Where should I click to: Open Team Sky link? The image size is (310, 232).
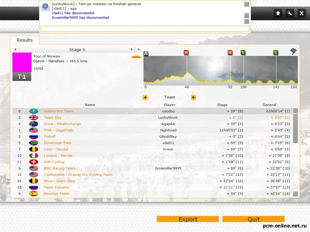click(x=53, y=118)
